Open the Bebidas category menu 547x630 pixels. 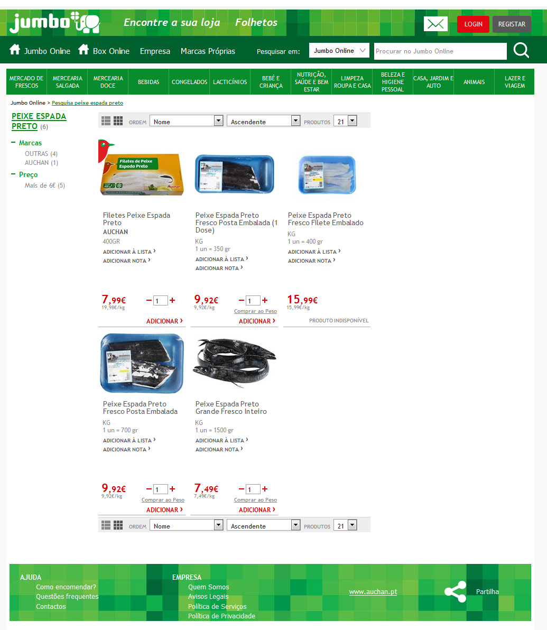[x=149, y=82]
